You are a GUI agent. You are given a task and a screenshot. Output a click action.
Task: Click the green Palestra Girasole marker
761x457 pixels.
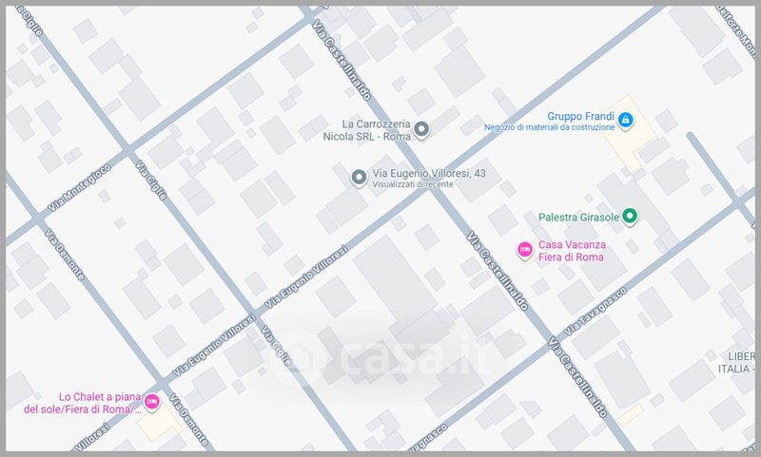pyautogui.click(x=629, y=216)
